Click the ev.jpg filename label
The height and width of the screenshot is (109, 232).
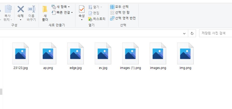coord(103,68)
